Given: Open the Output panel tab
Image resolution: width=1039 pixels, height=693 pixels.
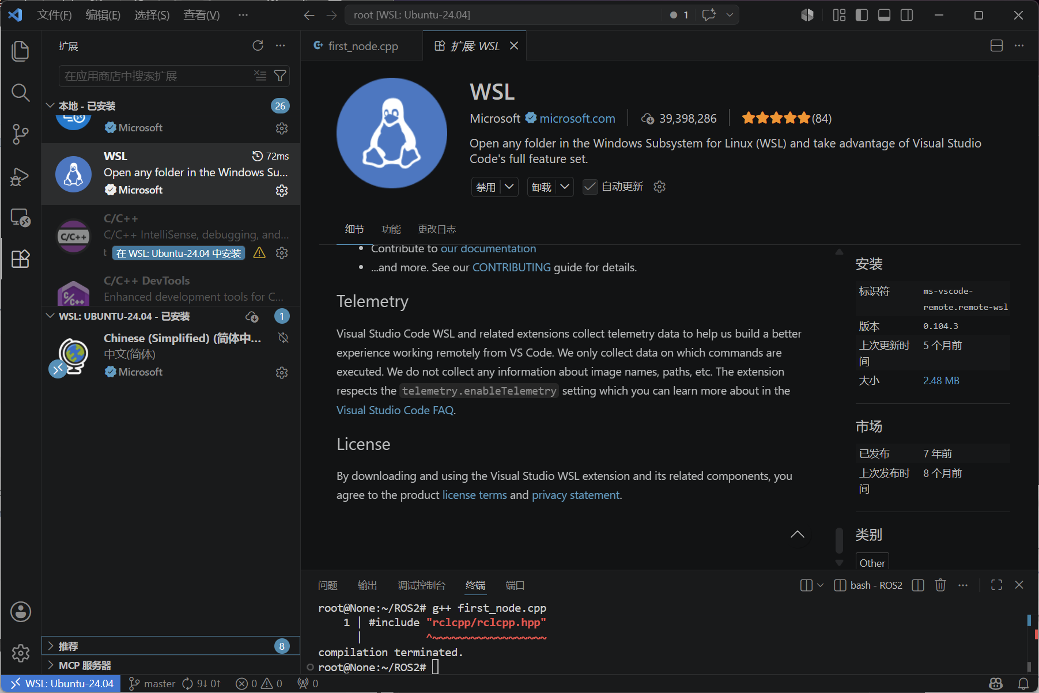Looking at the screenshot, I should click(367, 585).
